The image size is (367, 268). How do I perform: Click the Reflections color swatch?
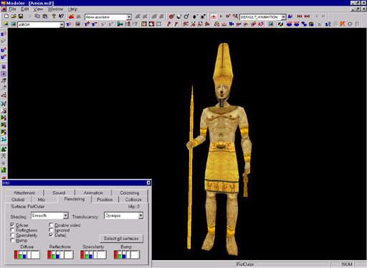60,254
